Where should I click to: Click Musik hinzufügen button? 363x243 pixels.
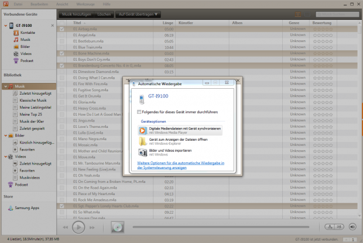pos(76,15)
